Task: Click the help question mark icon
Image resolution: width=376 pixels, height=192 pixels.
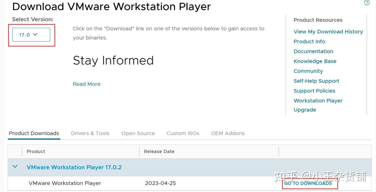Action: (x=367, y=3)
